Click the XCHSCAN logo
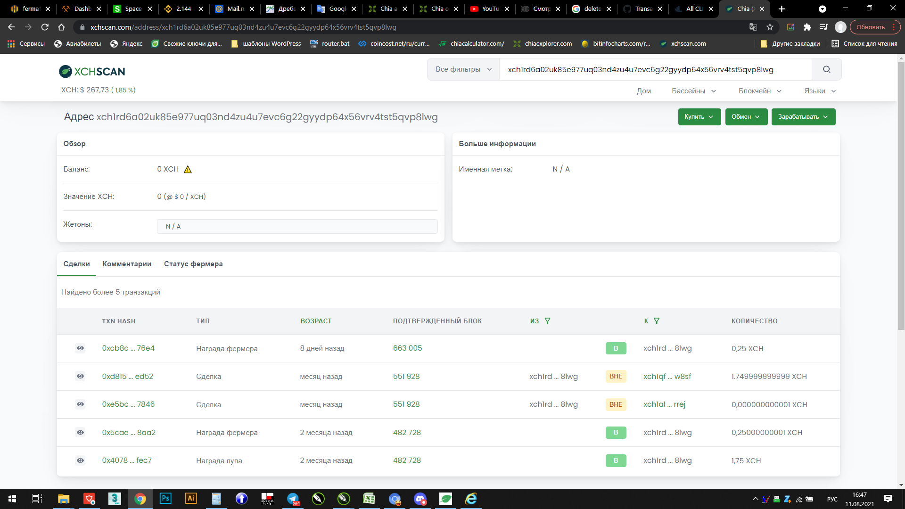The height and width of the screenshot is (509, 905). pyautogui.click(x=92, y=72)
